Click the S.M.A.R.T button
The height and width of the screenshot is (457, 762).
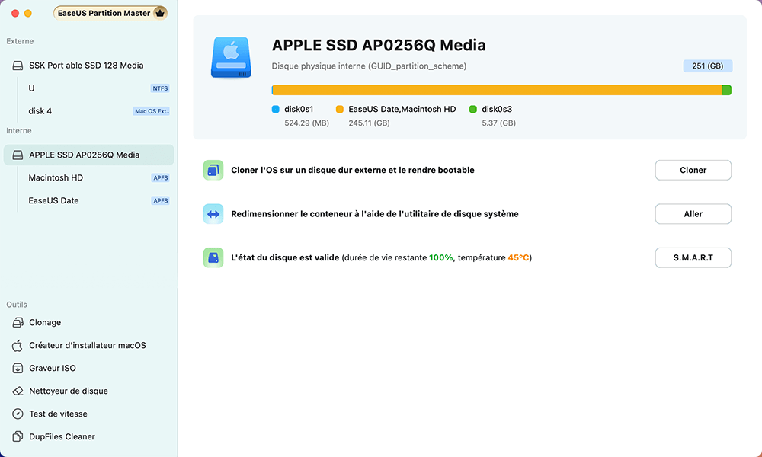click(693, 257)
